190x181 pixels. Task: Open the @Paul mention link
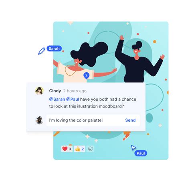point(73,99)
